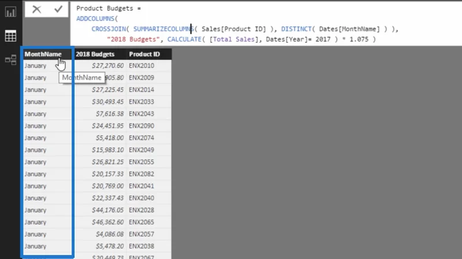Click the "2018 Budgets" string in formula

click(x=133, y=39)
